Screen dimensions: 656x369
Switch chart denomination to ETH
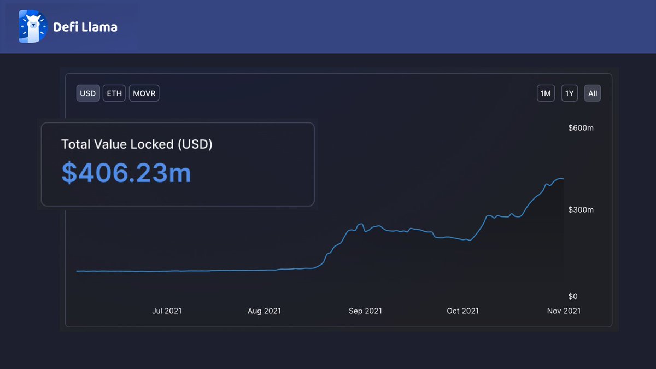click(114, 93)
